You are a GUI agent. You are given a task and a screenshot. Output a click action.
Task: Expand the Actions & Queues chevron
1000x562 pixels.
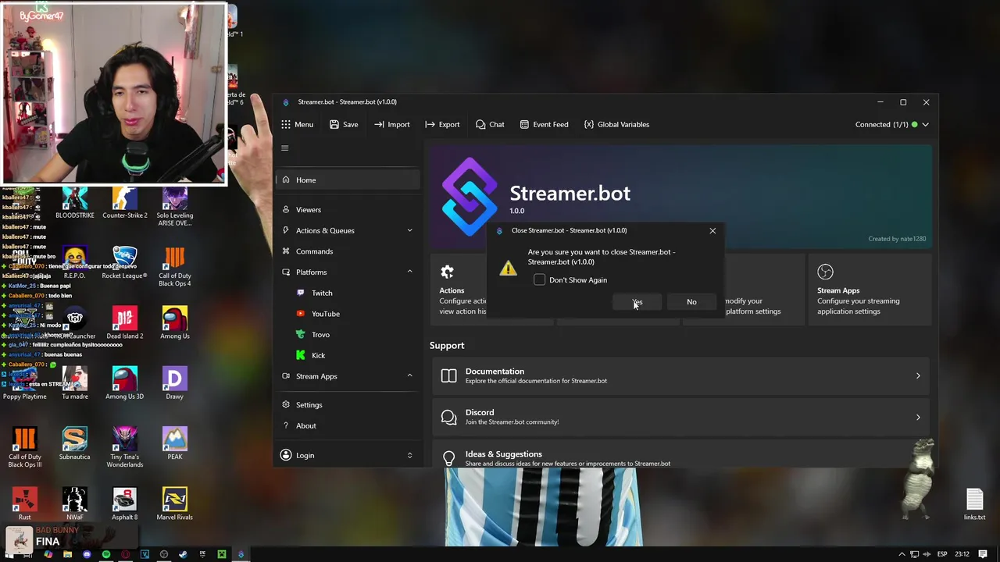coord(409,230)
